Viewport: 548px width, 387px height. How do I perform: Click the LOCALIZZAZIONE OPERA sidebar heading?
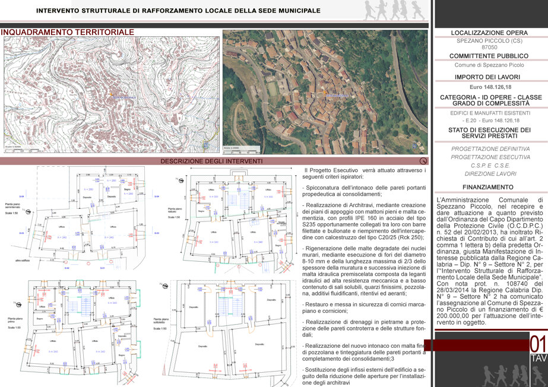point(489,33)
